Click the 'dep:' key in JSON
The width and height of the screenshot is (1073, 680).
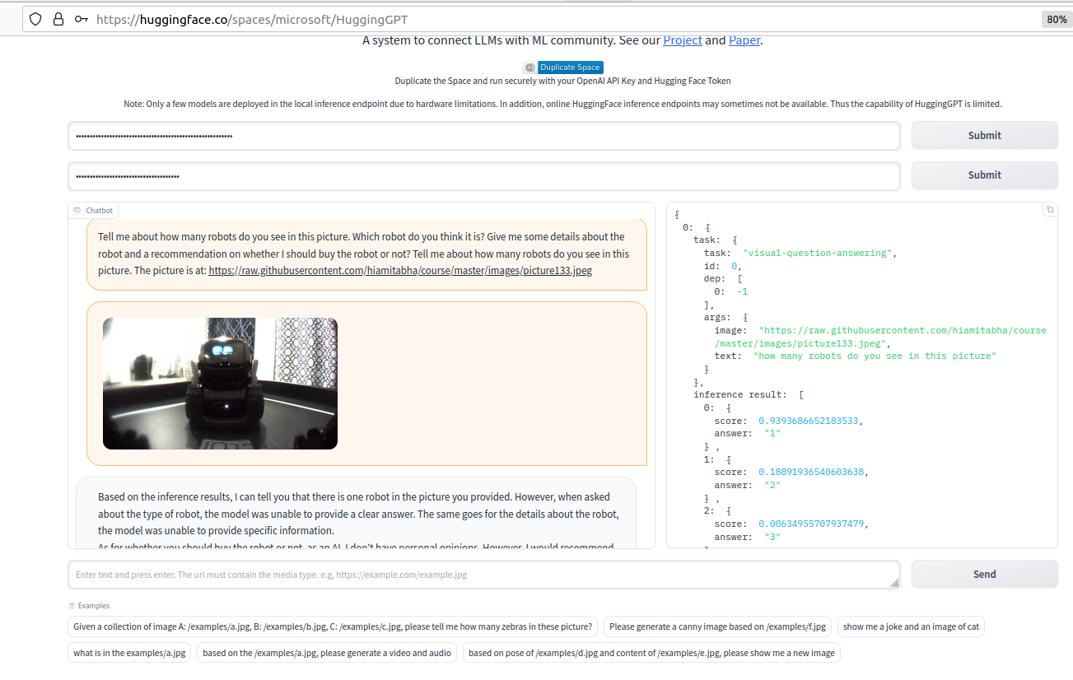715,279
